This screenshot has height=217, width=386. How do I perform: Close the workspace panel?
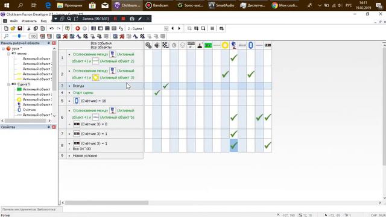[x=54, y=43]
